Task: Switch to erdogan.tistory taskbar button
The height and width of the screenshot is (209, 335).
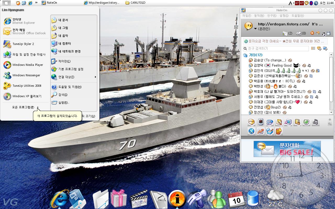Action: pyautogui.click(x=102, y=3)
